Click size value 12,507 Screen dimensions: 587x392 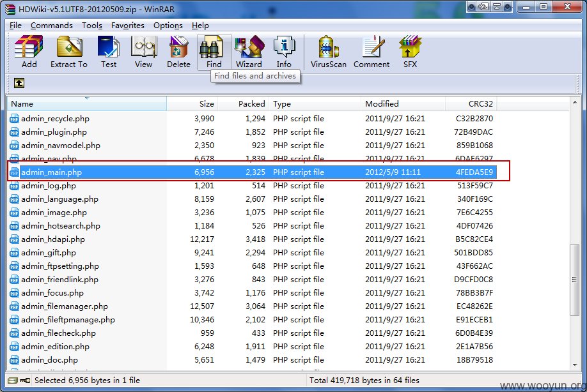(x=202, y=306)
